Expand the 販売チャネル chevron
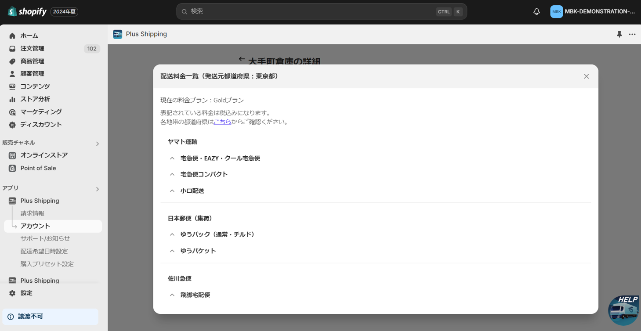Viewport: 641px width, 331px height. pos(98,144)
